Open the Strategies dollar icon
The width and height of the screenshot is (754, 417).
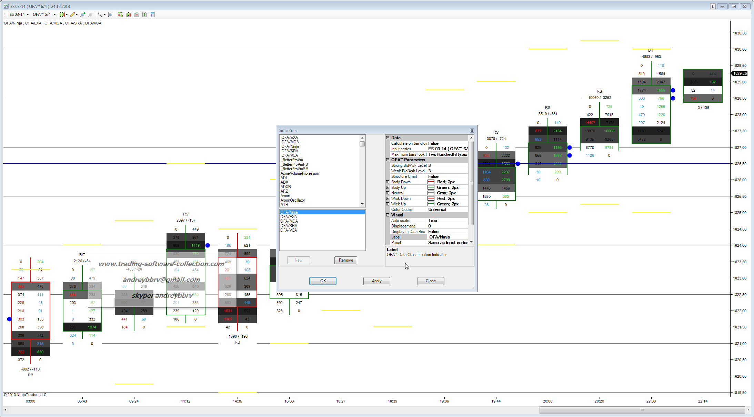coord(144,14)
